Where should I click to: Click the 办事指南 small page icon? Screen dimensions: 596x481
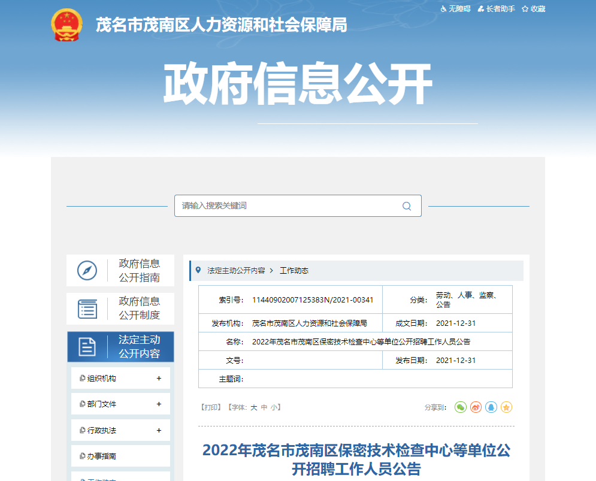pos(82,456)
